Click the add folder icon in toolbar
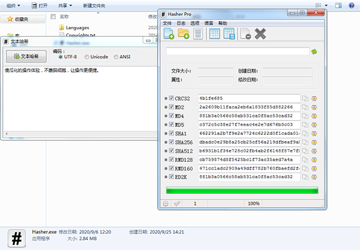Screen dimensions: 360x250 tap(185, 35)
